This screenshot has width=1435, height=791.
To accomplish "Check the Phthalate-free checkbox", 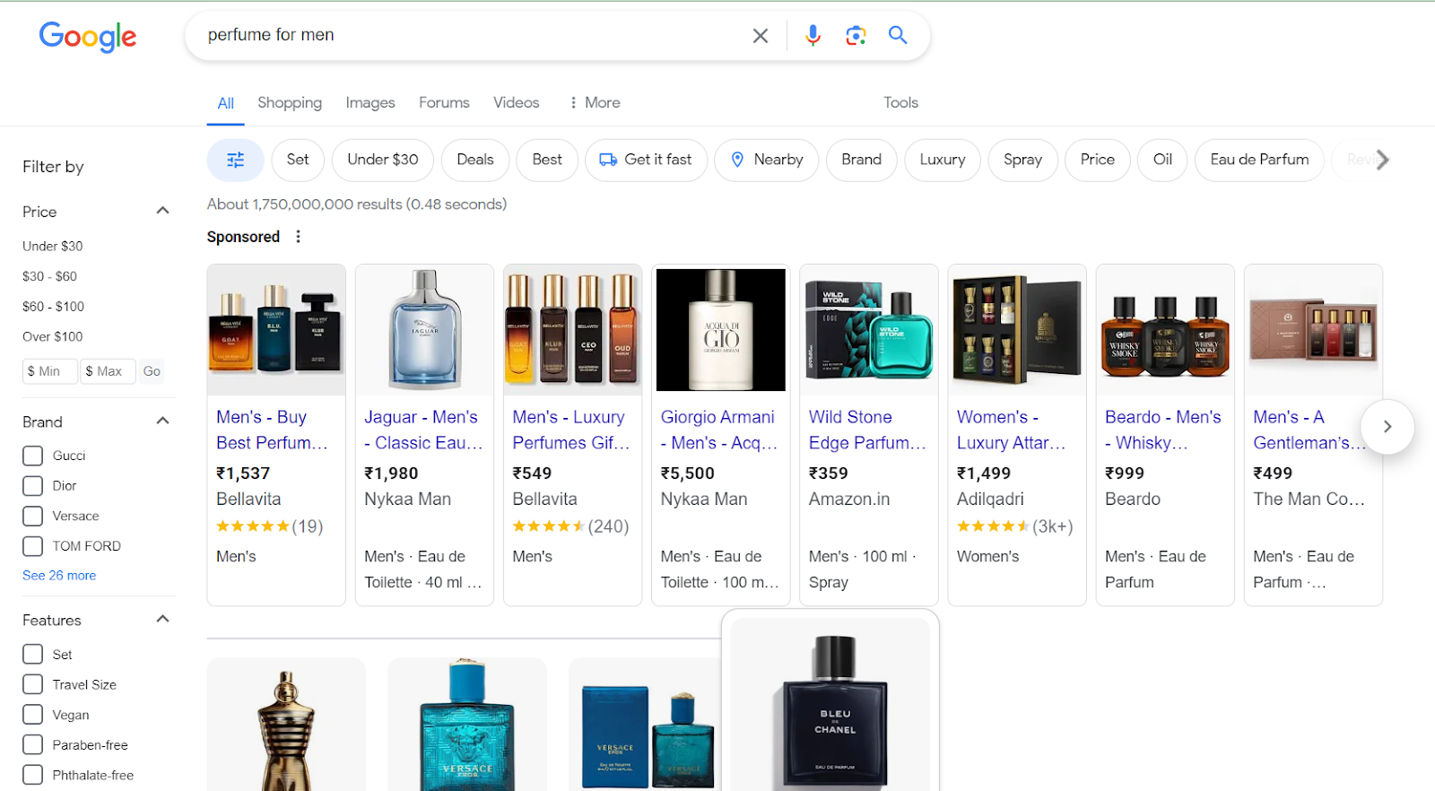I will 33,775.
